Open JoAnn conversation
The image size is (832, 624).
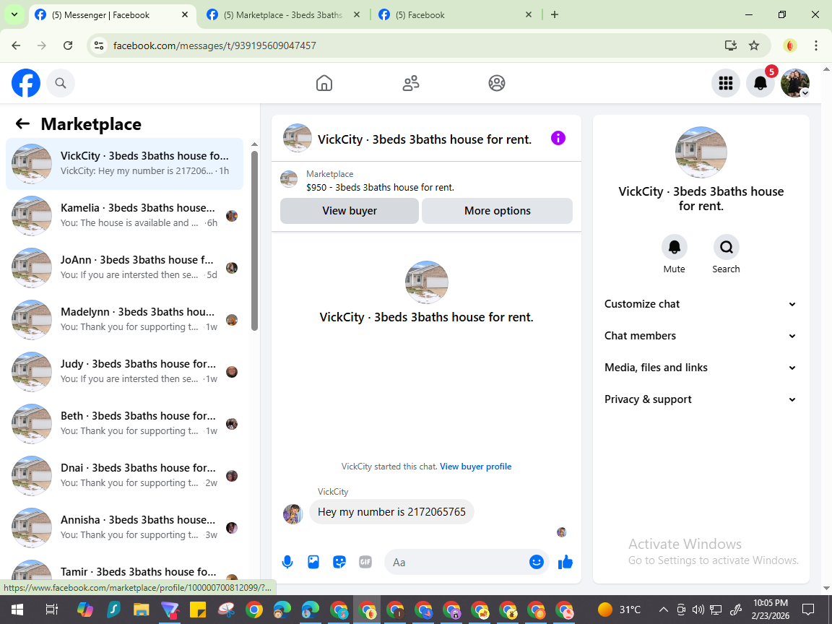coord(125,267)
